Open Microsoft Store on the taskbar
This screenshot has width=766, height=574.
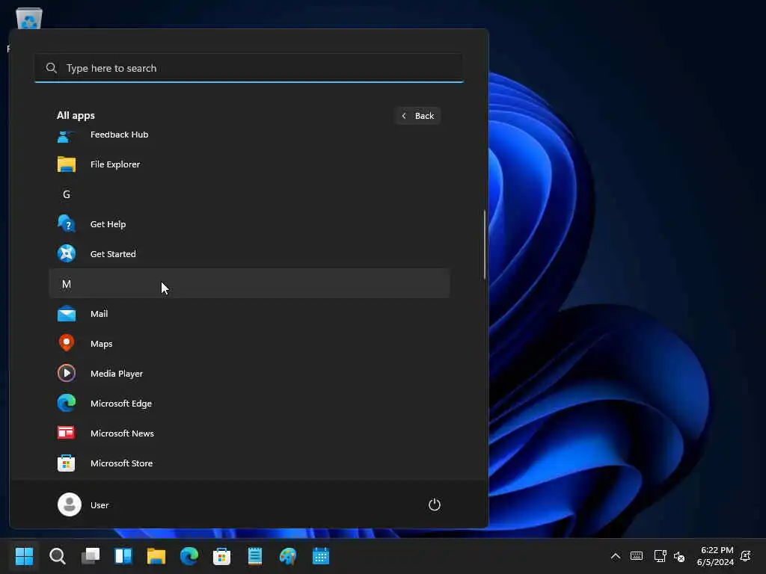(x=221, y=556)
